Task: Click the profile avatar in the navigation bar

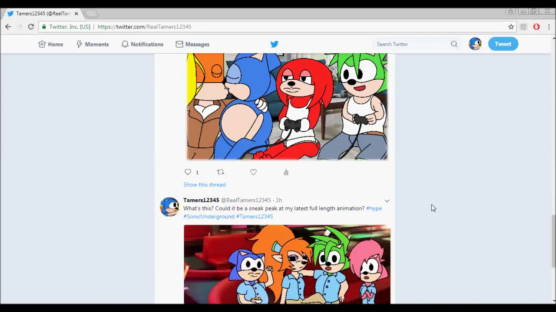Action: point(475,43)
